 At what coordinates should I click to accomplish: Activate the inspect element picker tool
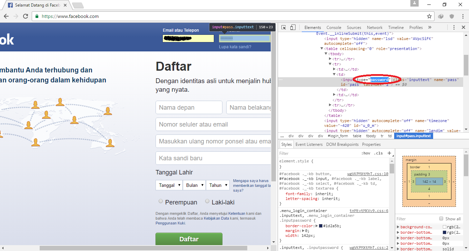point(283,28)
